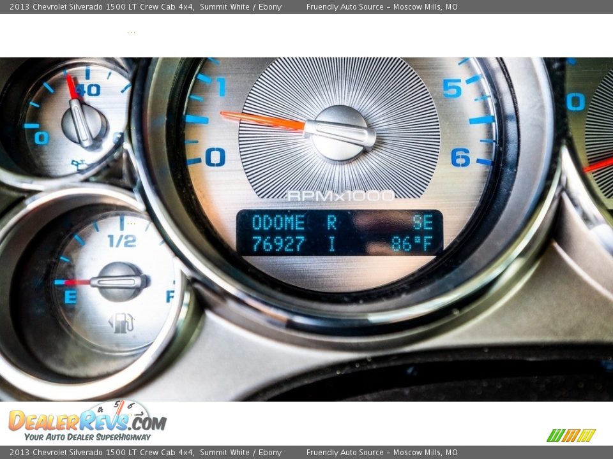Viewport: 613px width, 459px height.
Task: Click the gear indicator R in display
Action: point(332,222)
